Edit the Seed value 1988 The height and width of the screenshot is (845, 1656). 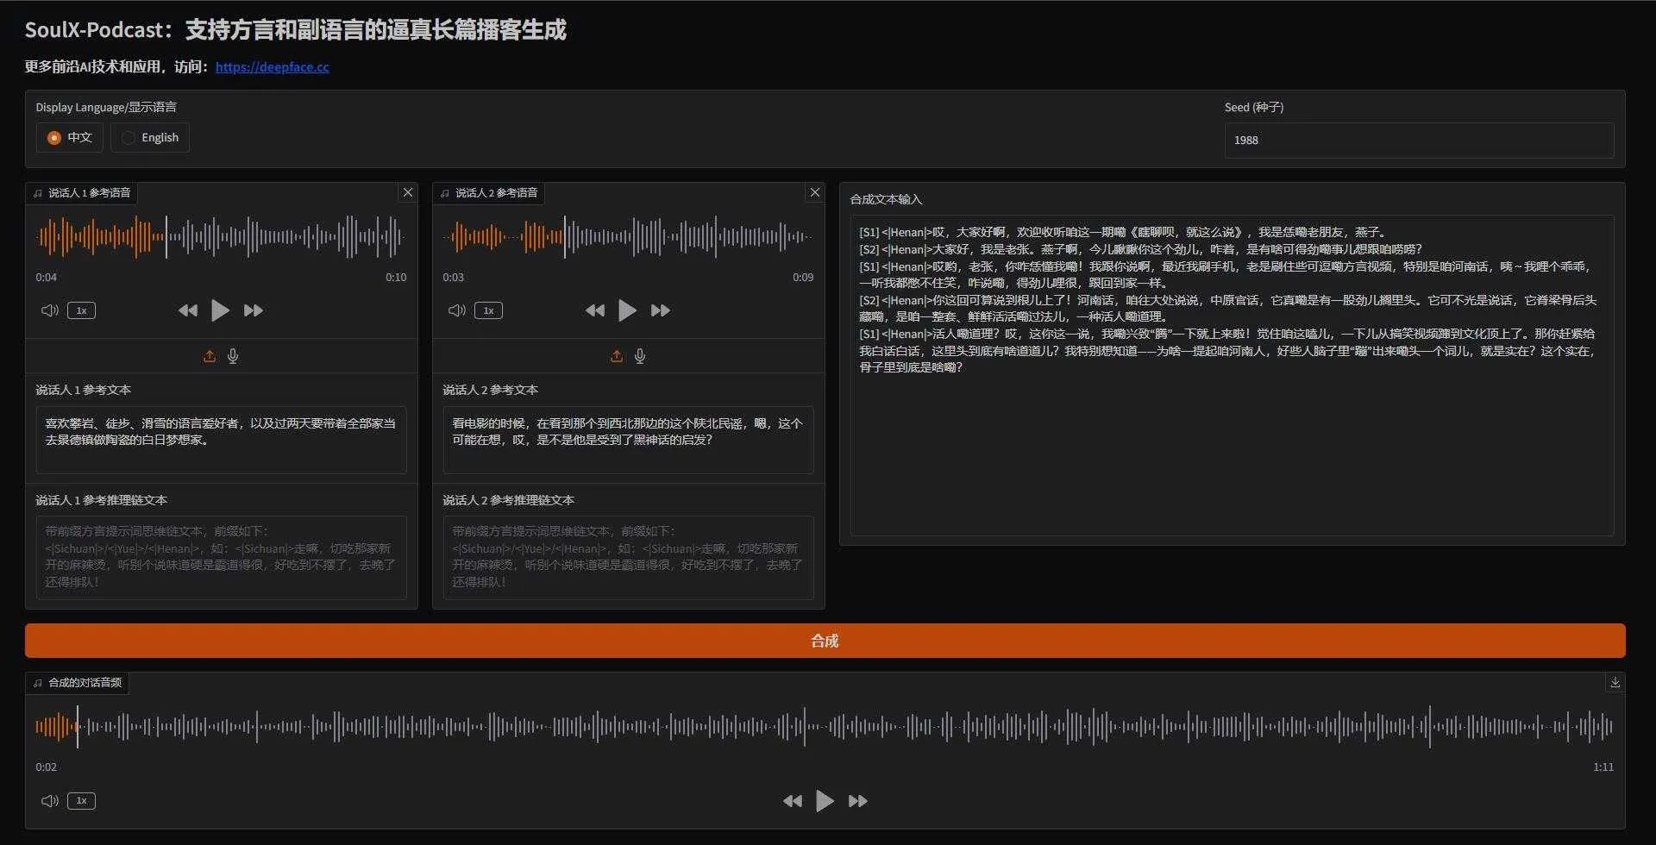click(x=1419, y=140)
